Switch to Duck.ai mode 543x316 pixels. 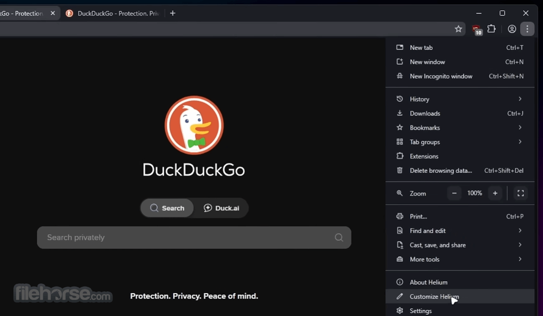tap(221, 208)
